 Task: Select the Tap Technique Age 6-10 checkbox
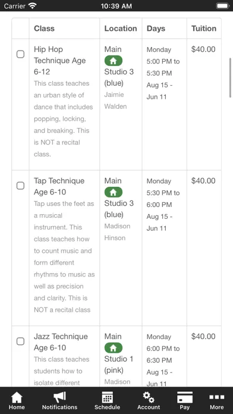tap(21, 186)
